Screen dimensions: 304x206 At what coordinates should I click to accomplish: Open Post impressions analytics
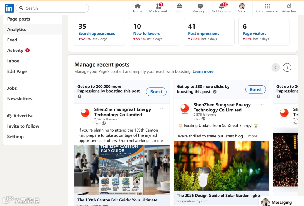coord(204,33)
